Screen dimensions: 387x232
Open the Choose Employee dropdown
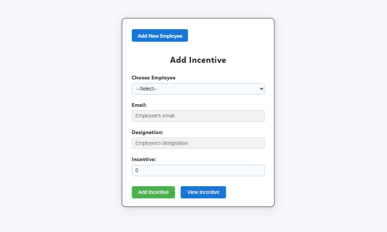198,89
